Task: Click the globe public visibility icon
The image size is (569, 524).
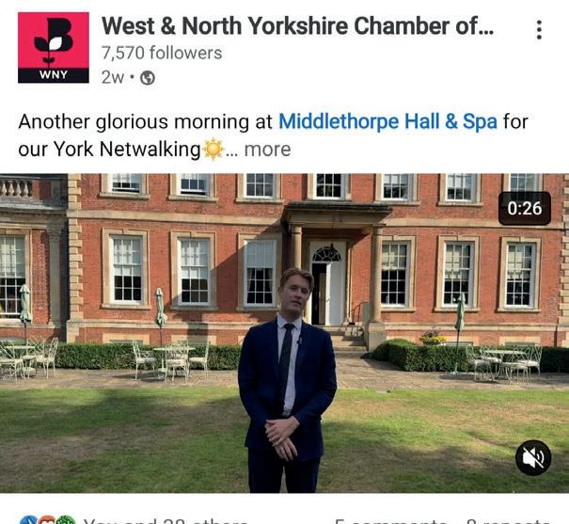Action: click(x=148, y=78)
